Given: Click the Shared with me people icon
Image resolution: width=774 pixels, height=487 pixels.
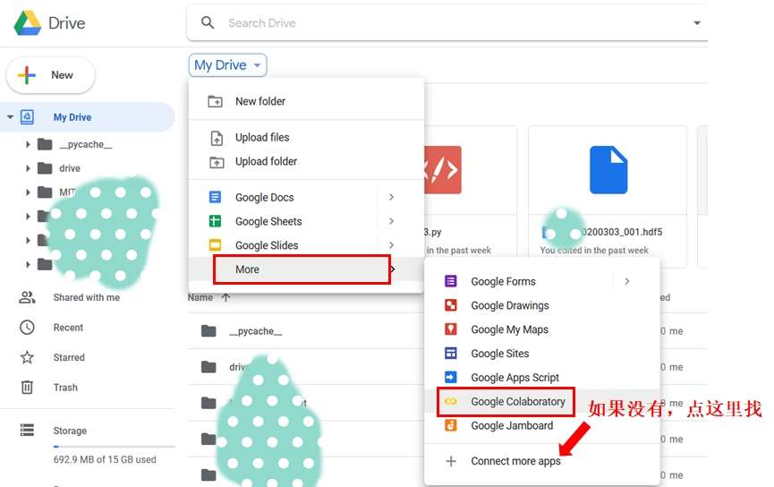Looking at the screenshot, I should tap(27, 297).
